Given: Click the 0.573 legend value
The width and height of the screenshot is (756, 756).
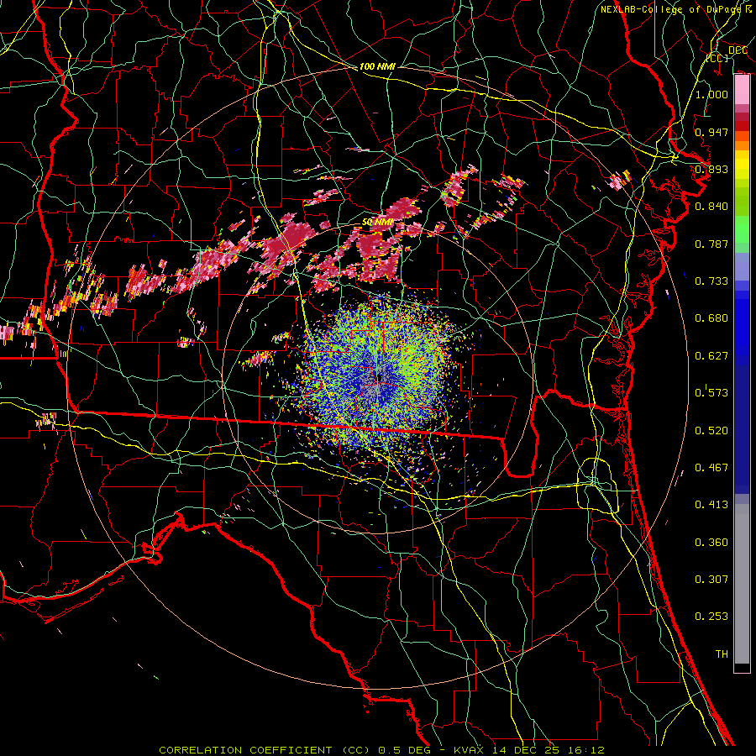Looking at the screenshot, I should pos(711,392).
